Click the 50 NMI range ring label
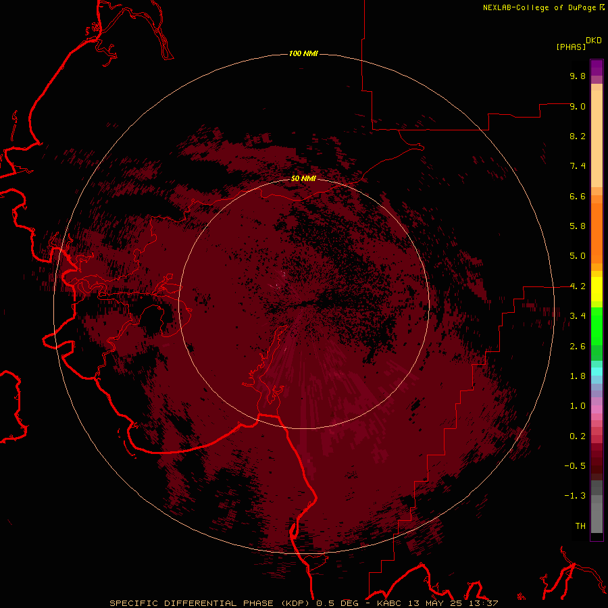This screenshot has width=608, height=608. (x=303, y=178)
